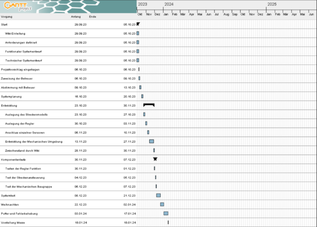The width and height of the screenshot is (317, 227).
Task: Click the Ende column header
Action: pyautogui.click(x=92, y=17)
